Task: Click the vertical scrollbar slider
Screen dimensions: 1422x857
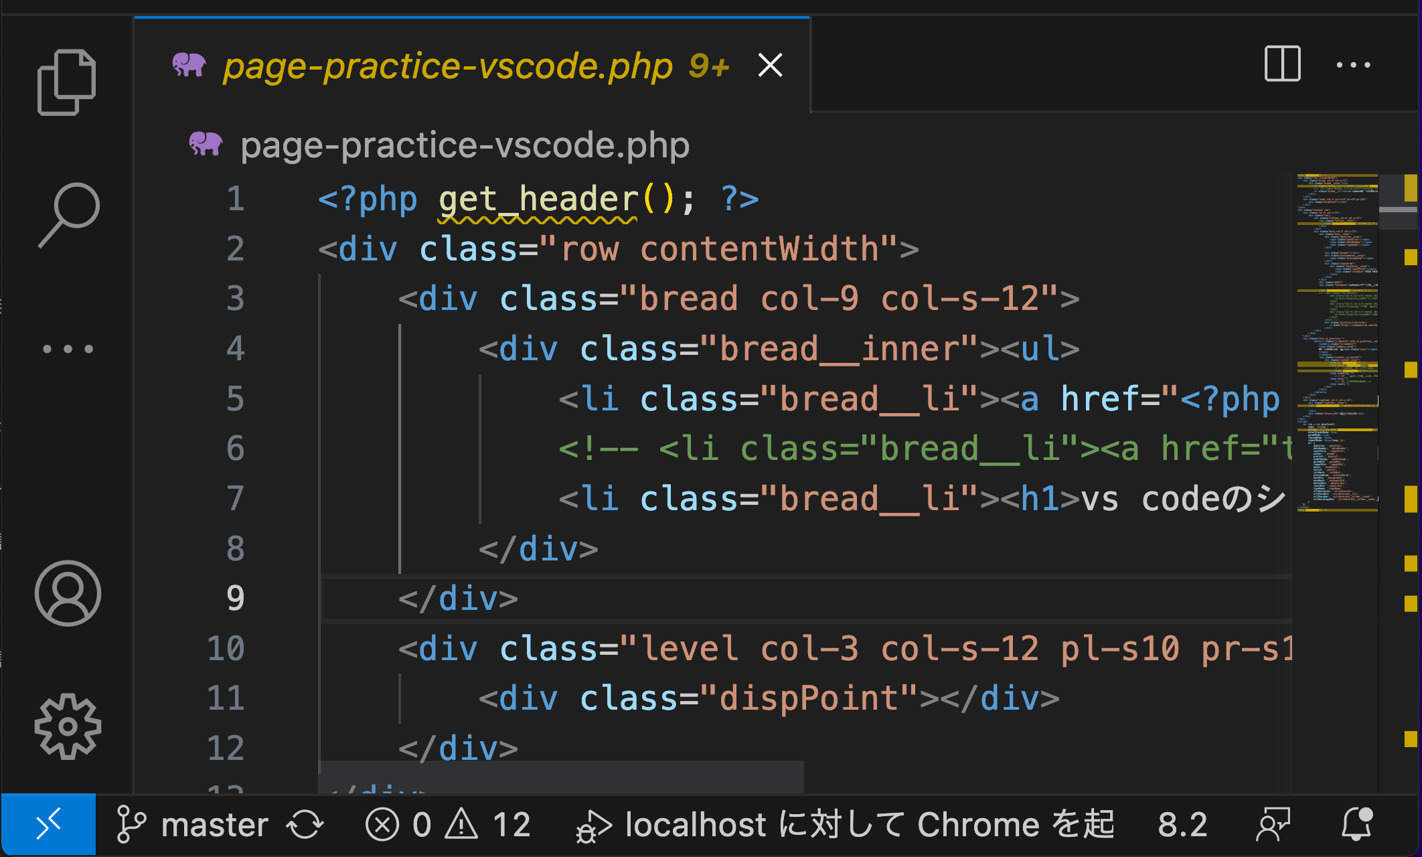Action: 1399,202
